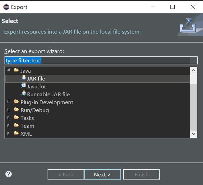Click the JAR file wizard icon

pyautogui.click(x=23, y=78)
